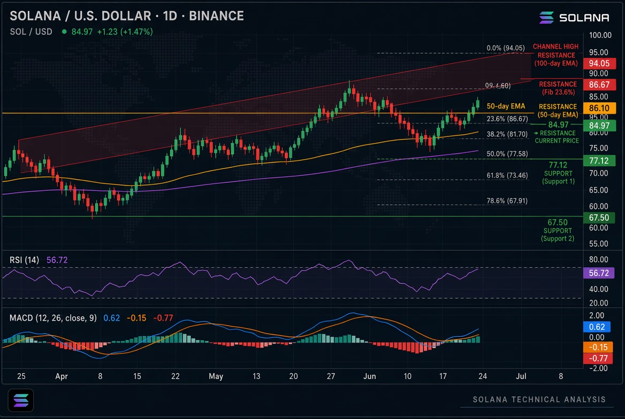Viewport: 625px width, 419px height.
Task: Click the '50.0% (77.58)' Fibonacci level label
Action: tap(507, 154)
